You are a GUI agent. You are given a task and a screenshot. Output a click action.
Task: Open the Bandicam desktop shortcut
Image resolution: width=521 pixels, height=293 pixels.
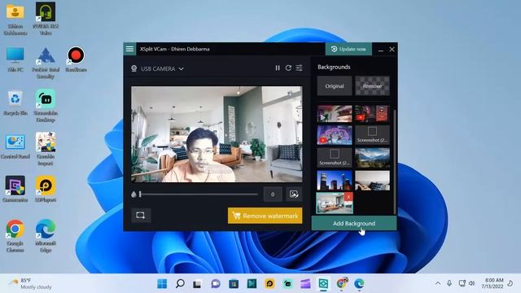76,59
